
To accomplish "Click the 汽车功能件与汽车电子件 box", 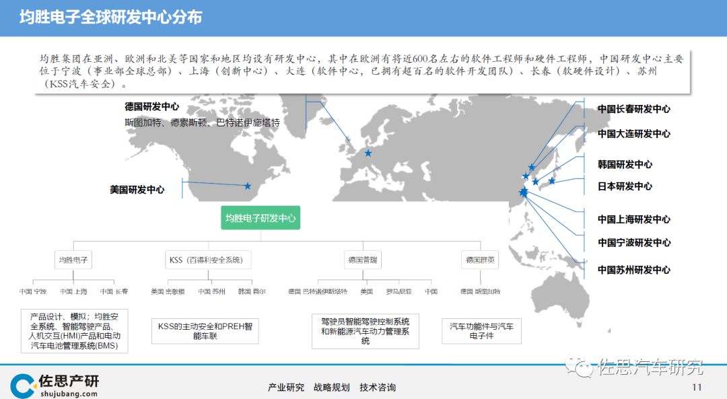I will 481,331.
